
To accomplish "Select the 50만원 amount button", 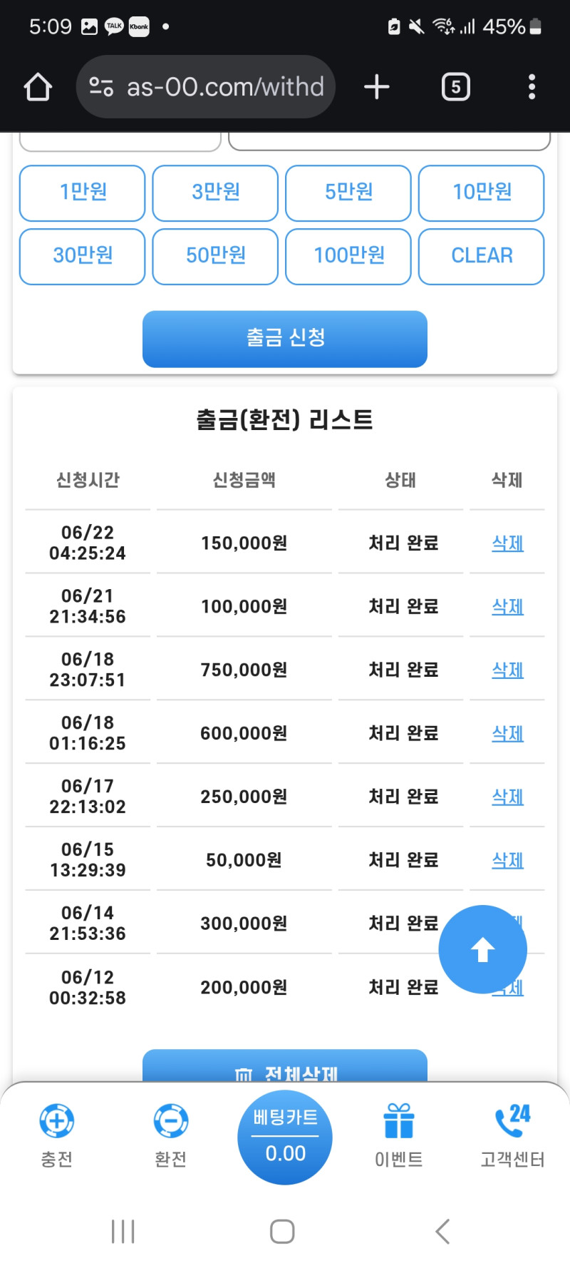I will (215, 257).
